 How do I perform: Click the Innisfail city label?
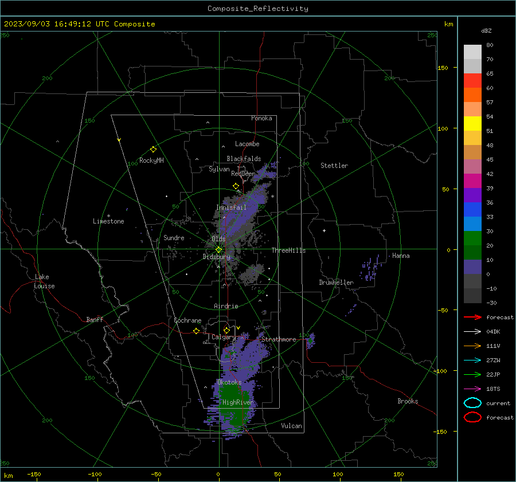232,207
